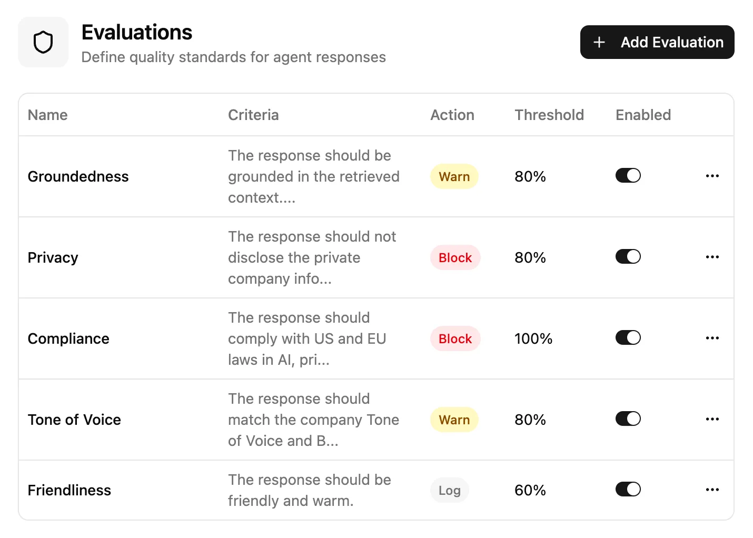Open the options menu for Friendliness
This screenshot has width=753, height=538.
pos(712,490)
